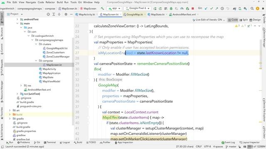The height and width of the screenshot is (149, 266).
Task: Click the Git commit checkmark icon
Action: [212, 8]
